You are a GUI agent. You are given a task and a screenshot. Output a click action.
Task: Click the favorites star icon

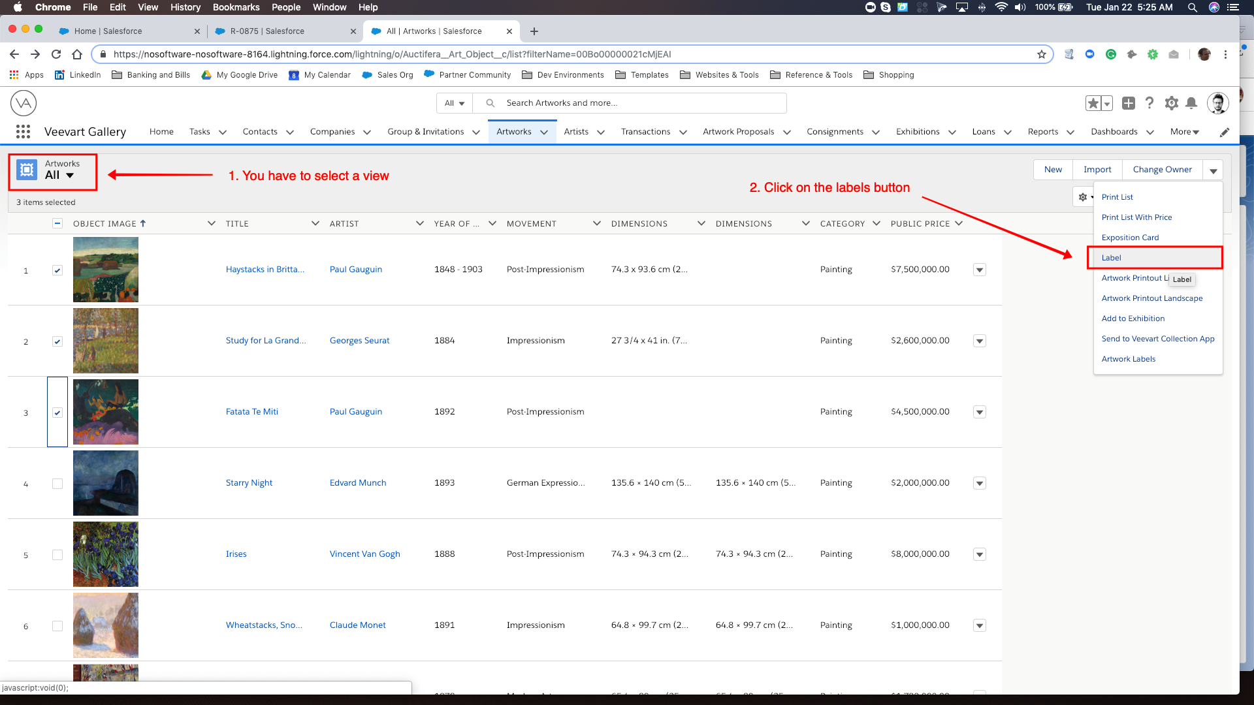click(x=1093, y=103)
